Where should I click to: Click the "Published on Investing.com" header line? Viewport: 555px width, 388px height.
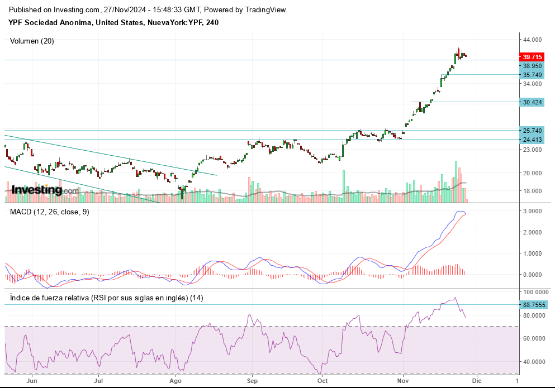tap(148, 10)
